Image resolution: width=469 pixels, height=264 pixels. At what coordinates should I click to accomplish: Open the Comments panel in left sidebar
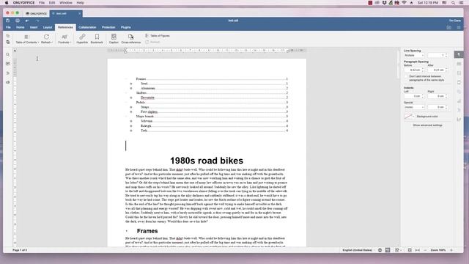[x=8, y=64]
